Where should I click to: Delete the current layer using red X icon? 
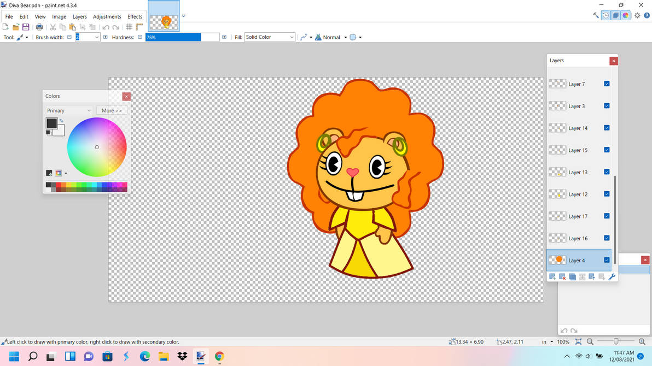(562, 276)
